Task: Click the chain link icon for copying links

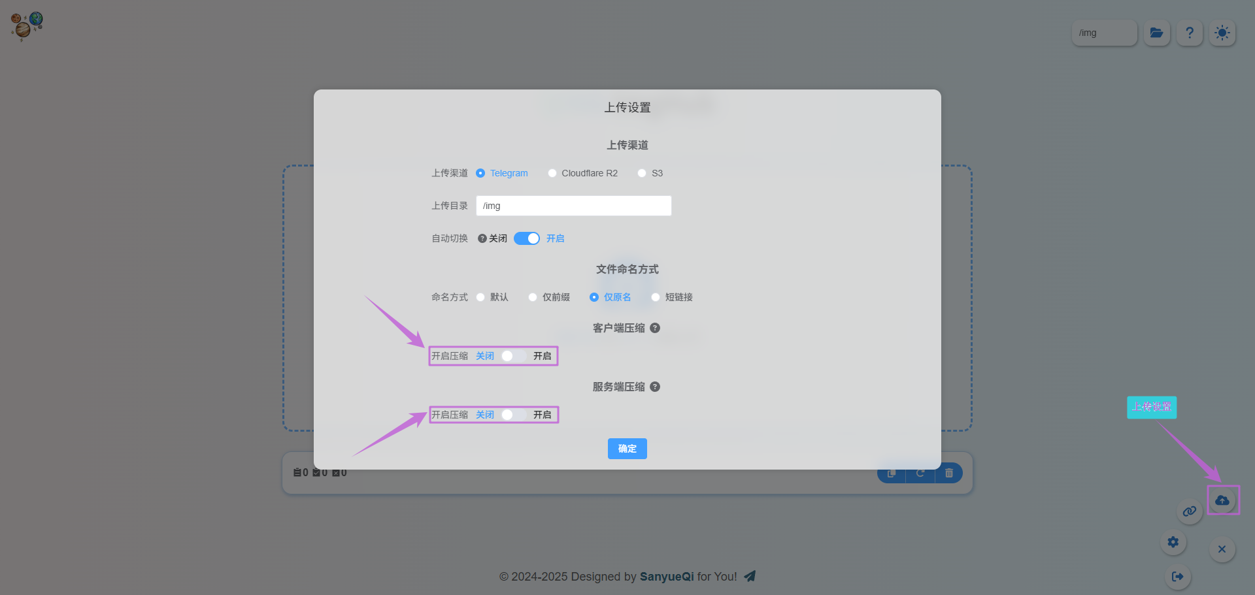Action: pyautogui.click(x=1190, y=511)
